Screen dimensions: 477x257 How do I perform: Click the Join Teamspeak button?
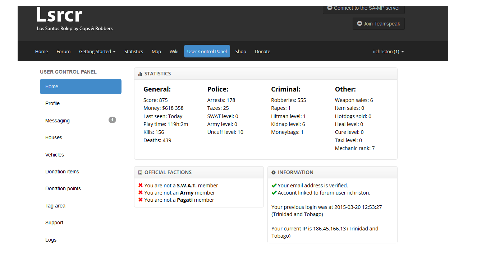coord(379,24)
